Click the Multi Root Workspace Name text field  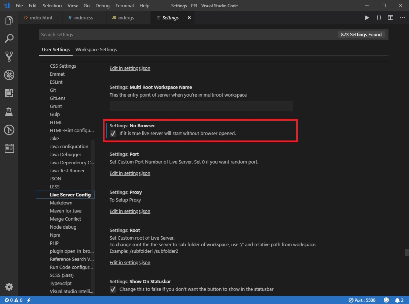pyautogui.click(x=201, y=106)
